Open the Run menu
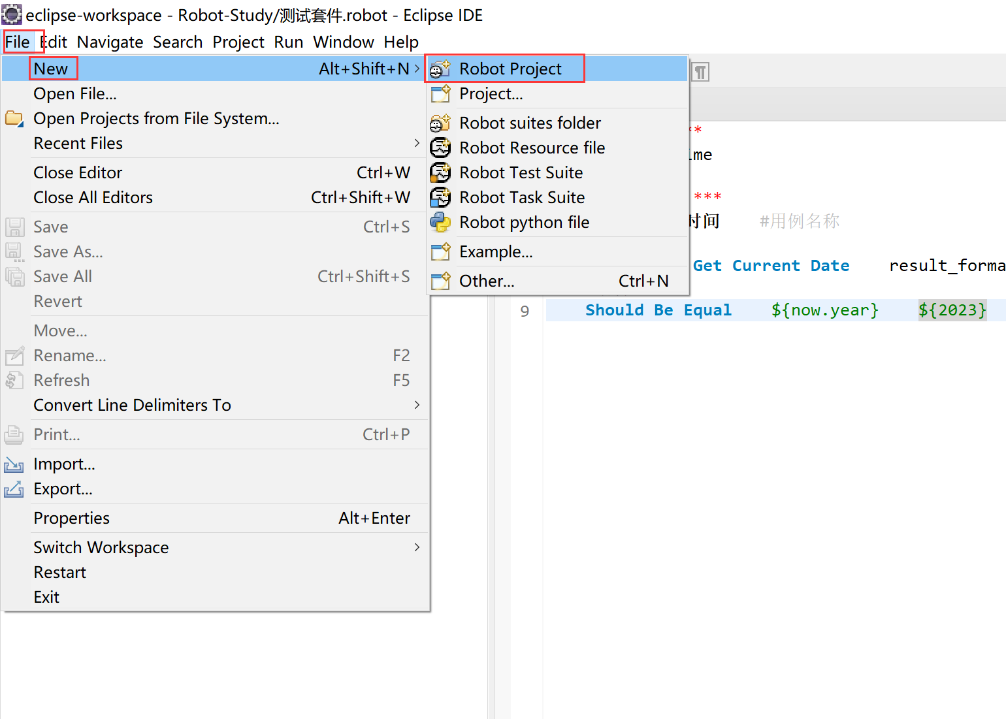 [x=289, y=42]
